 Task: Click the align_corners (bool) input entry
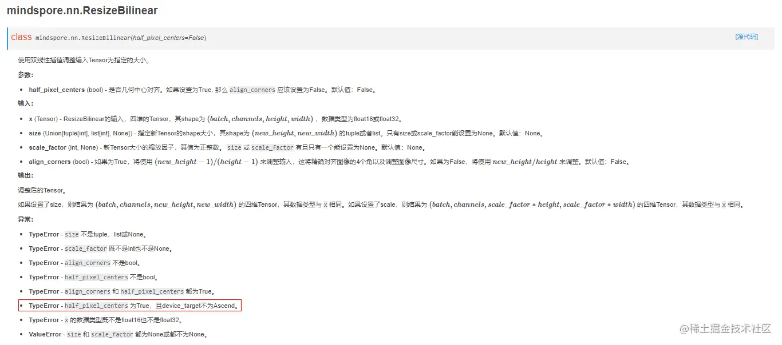pos(330,162)
